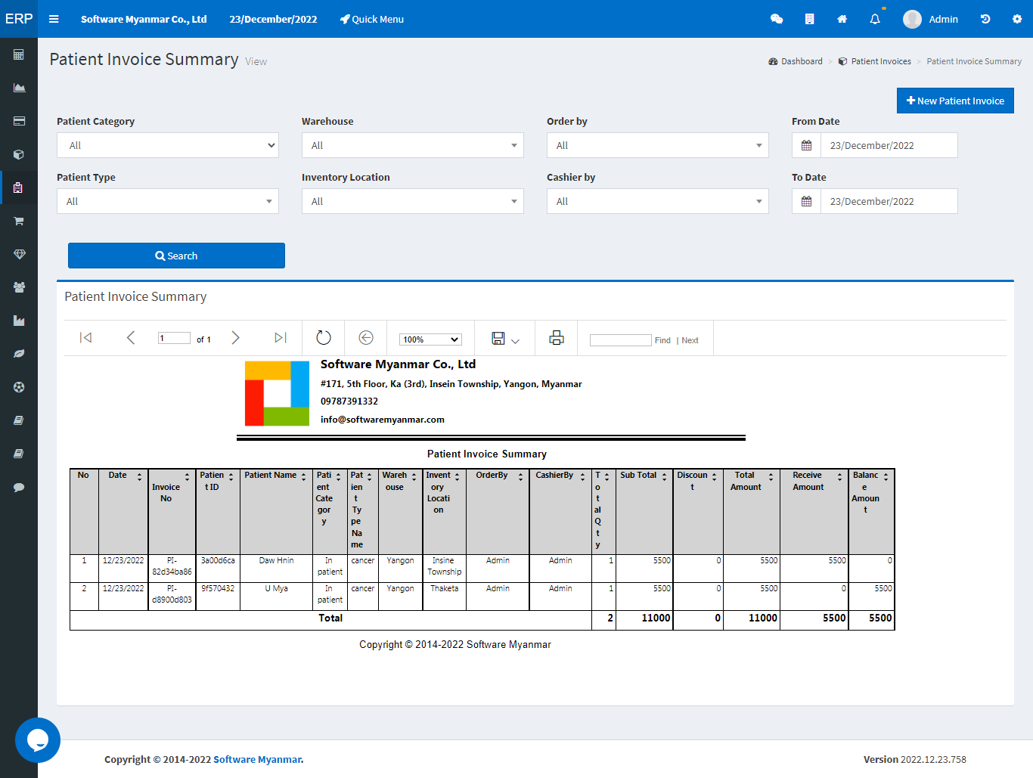Image resolution: width=1033 pixels, height=778 pixels.
Task: Print the report
Action: [557, 338]
